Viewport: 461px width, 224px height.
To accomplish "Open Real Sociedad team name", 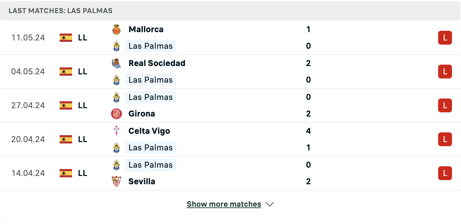I will click(157, 63).
